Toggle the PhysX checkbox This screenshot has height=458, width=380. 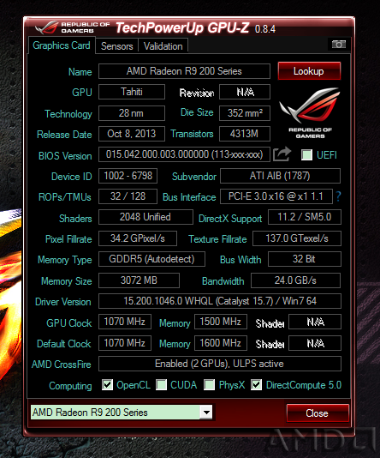(209, 385)
